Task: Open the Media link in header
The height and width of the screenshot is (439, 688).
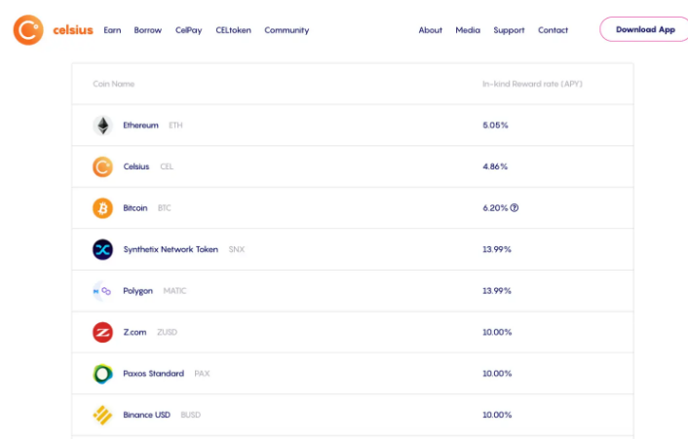Action: tap(468, 30)
